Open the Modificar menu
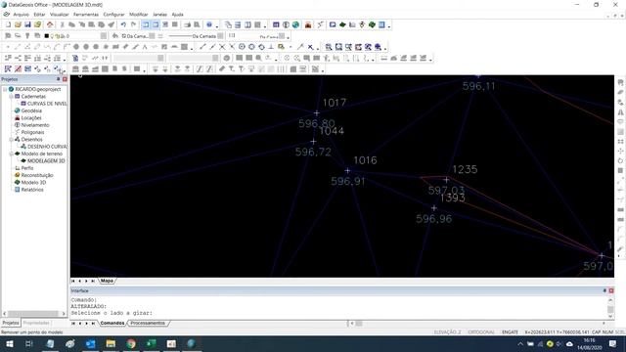Screen dimensions: 626x352 coord(139,15)
